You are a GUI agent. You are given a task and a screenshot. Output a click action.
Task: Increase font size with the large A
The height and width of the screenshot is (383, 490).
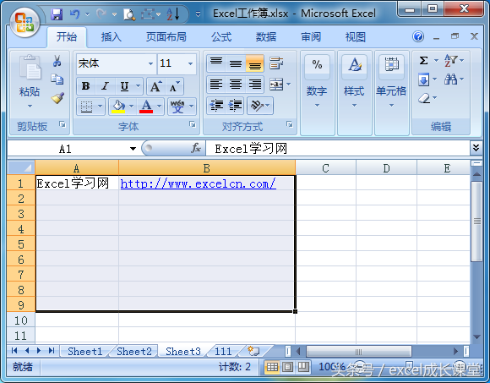click(x=156, y=86)
